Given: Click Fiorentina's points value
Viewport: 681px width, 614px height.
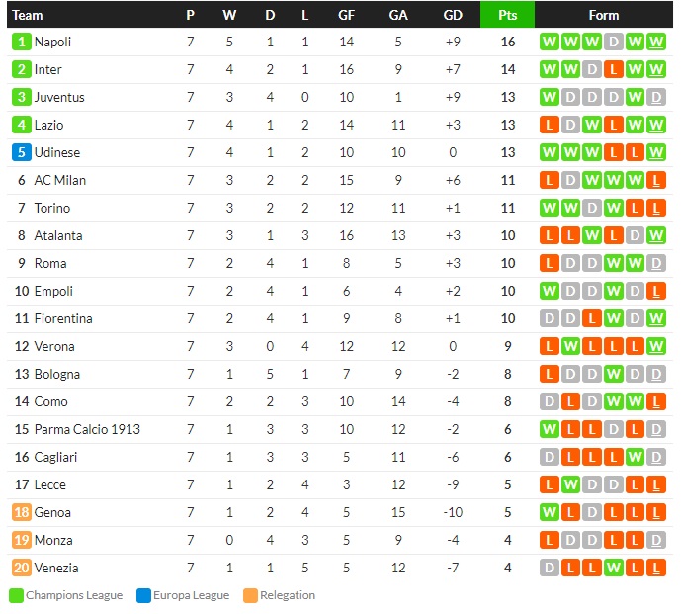Looking at the screenshot, I should (x=507, y=318).
